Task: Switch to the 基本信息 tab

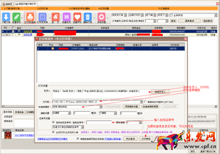Action: click(x=8, y=112)
